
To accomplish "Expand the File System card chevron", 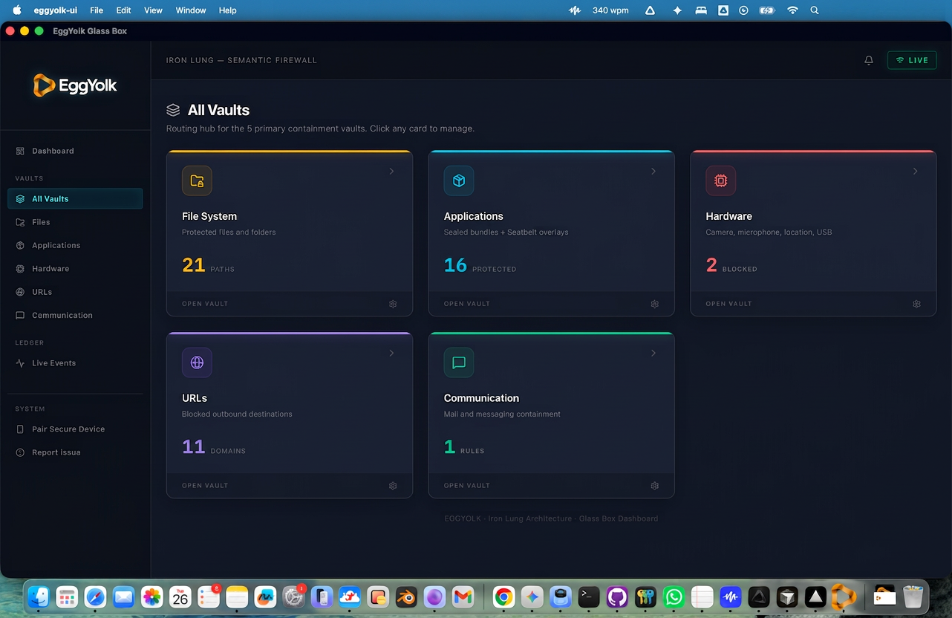I will point(391,172).
